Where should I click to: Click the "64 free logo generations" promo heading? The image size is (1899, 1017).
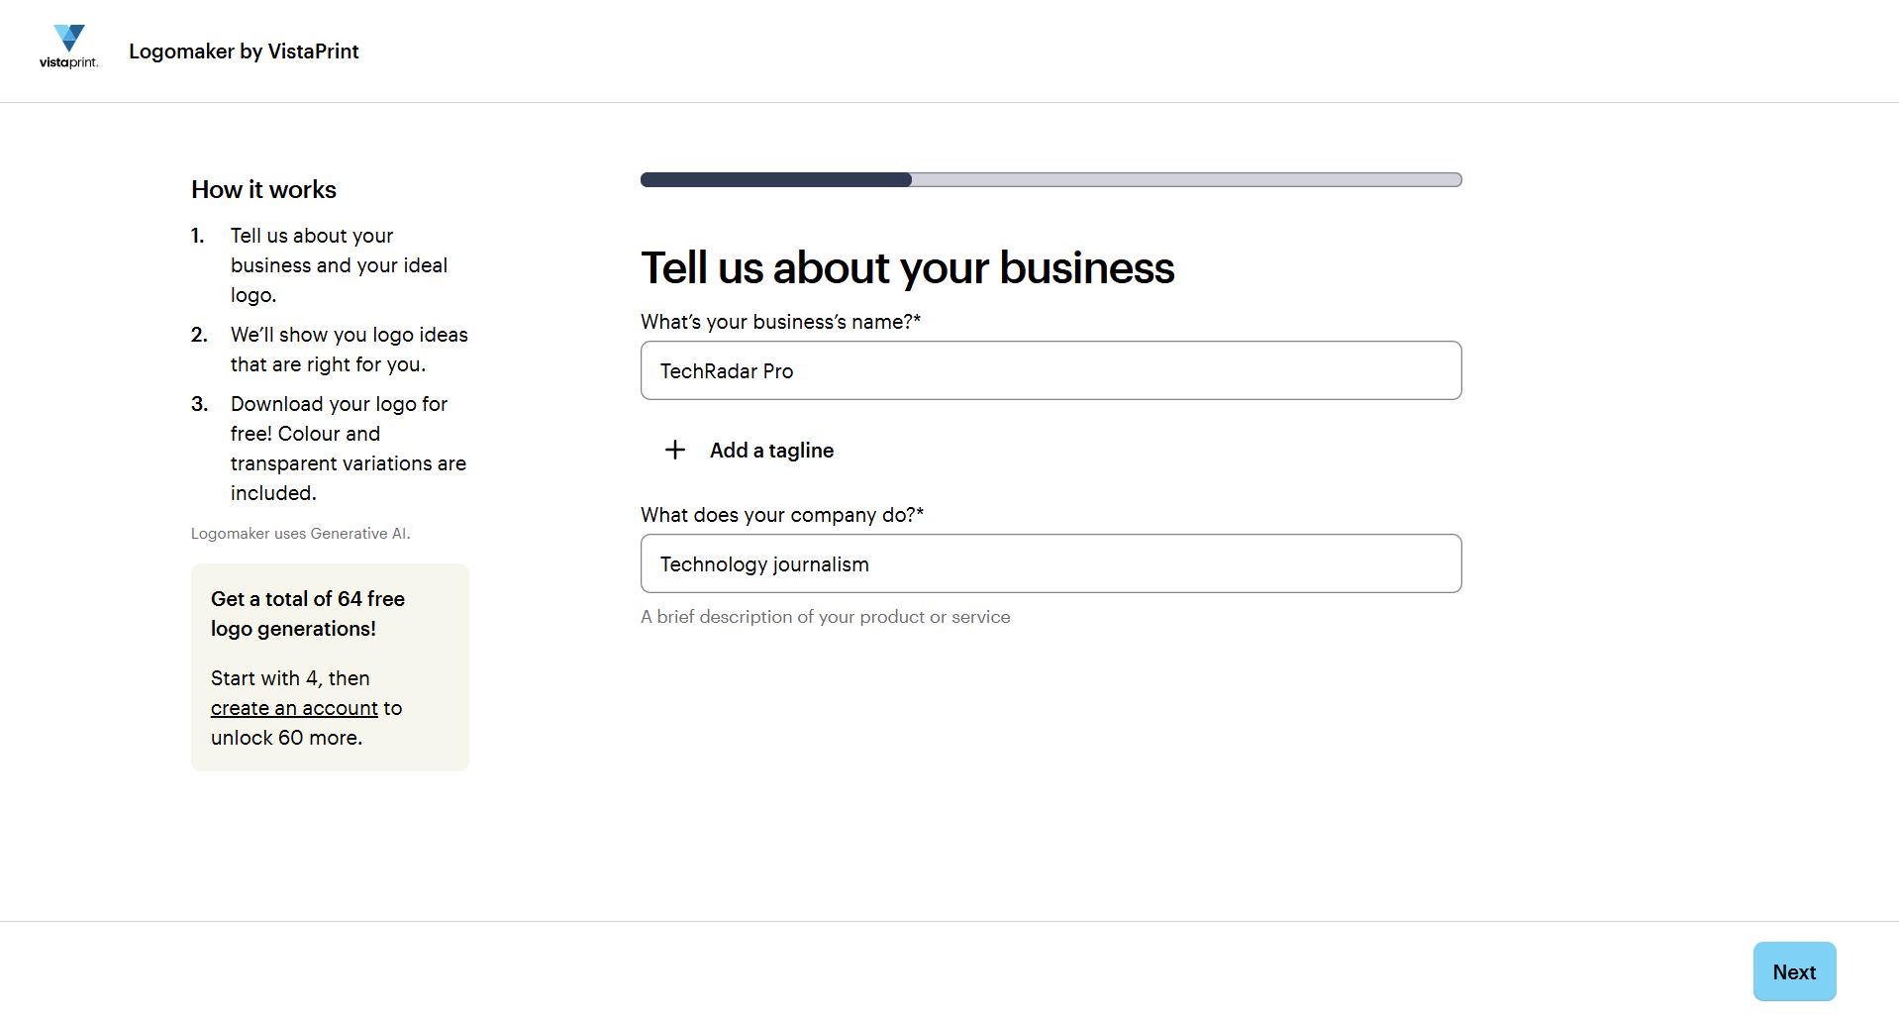[x=307, y=614]
